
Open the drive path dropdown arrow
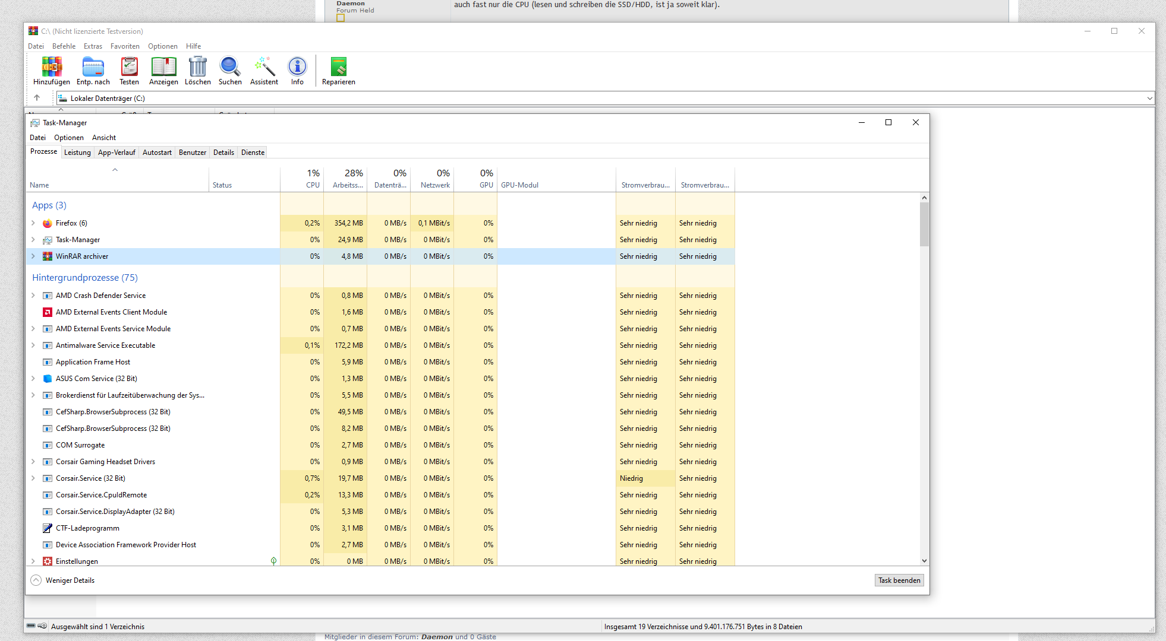(x=1149, y=99)
